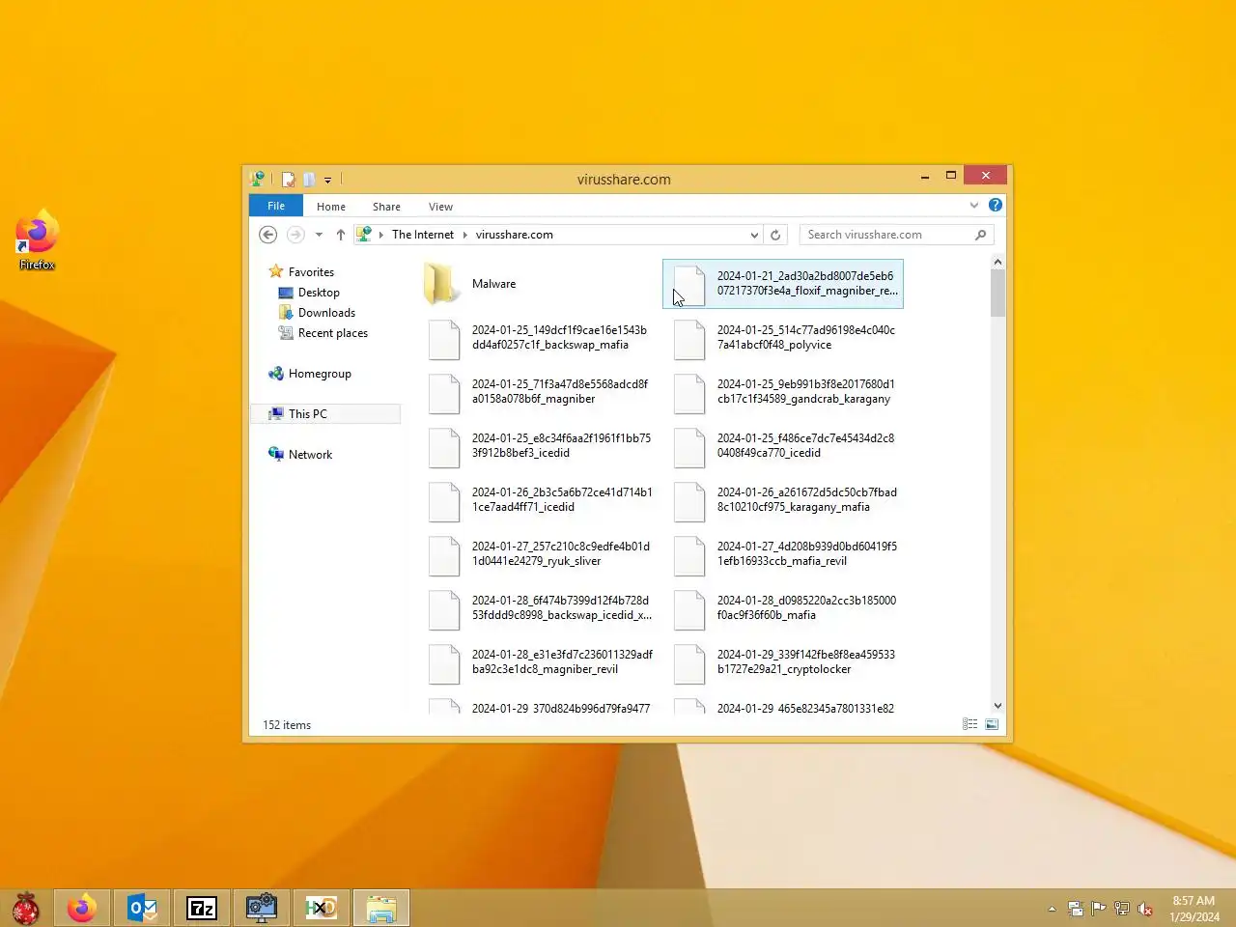Select file ending a0158a078b6f_magniber

(540, 392)
